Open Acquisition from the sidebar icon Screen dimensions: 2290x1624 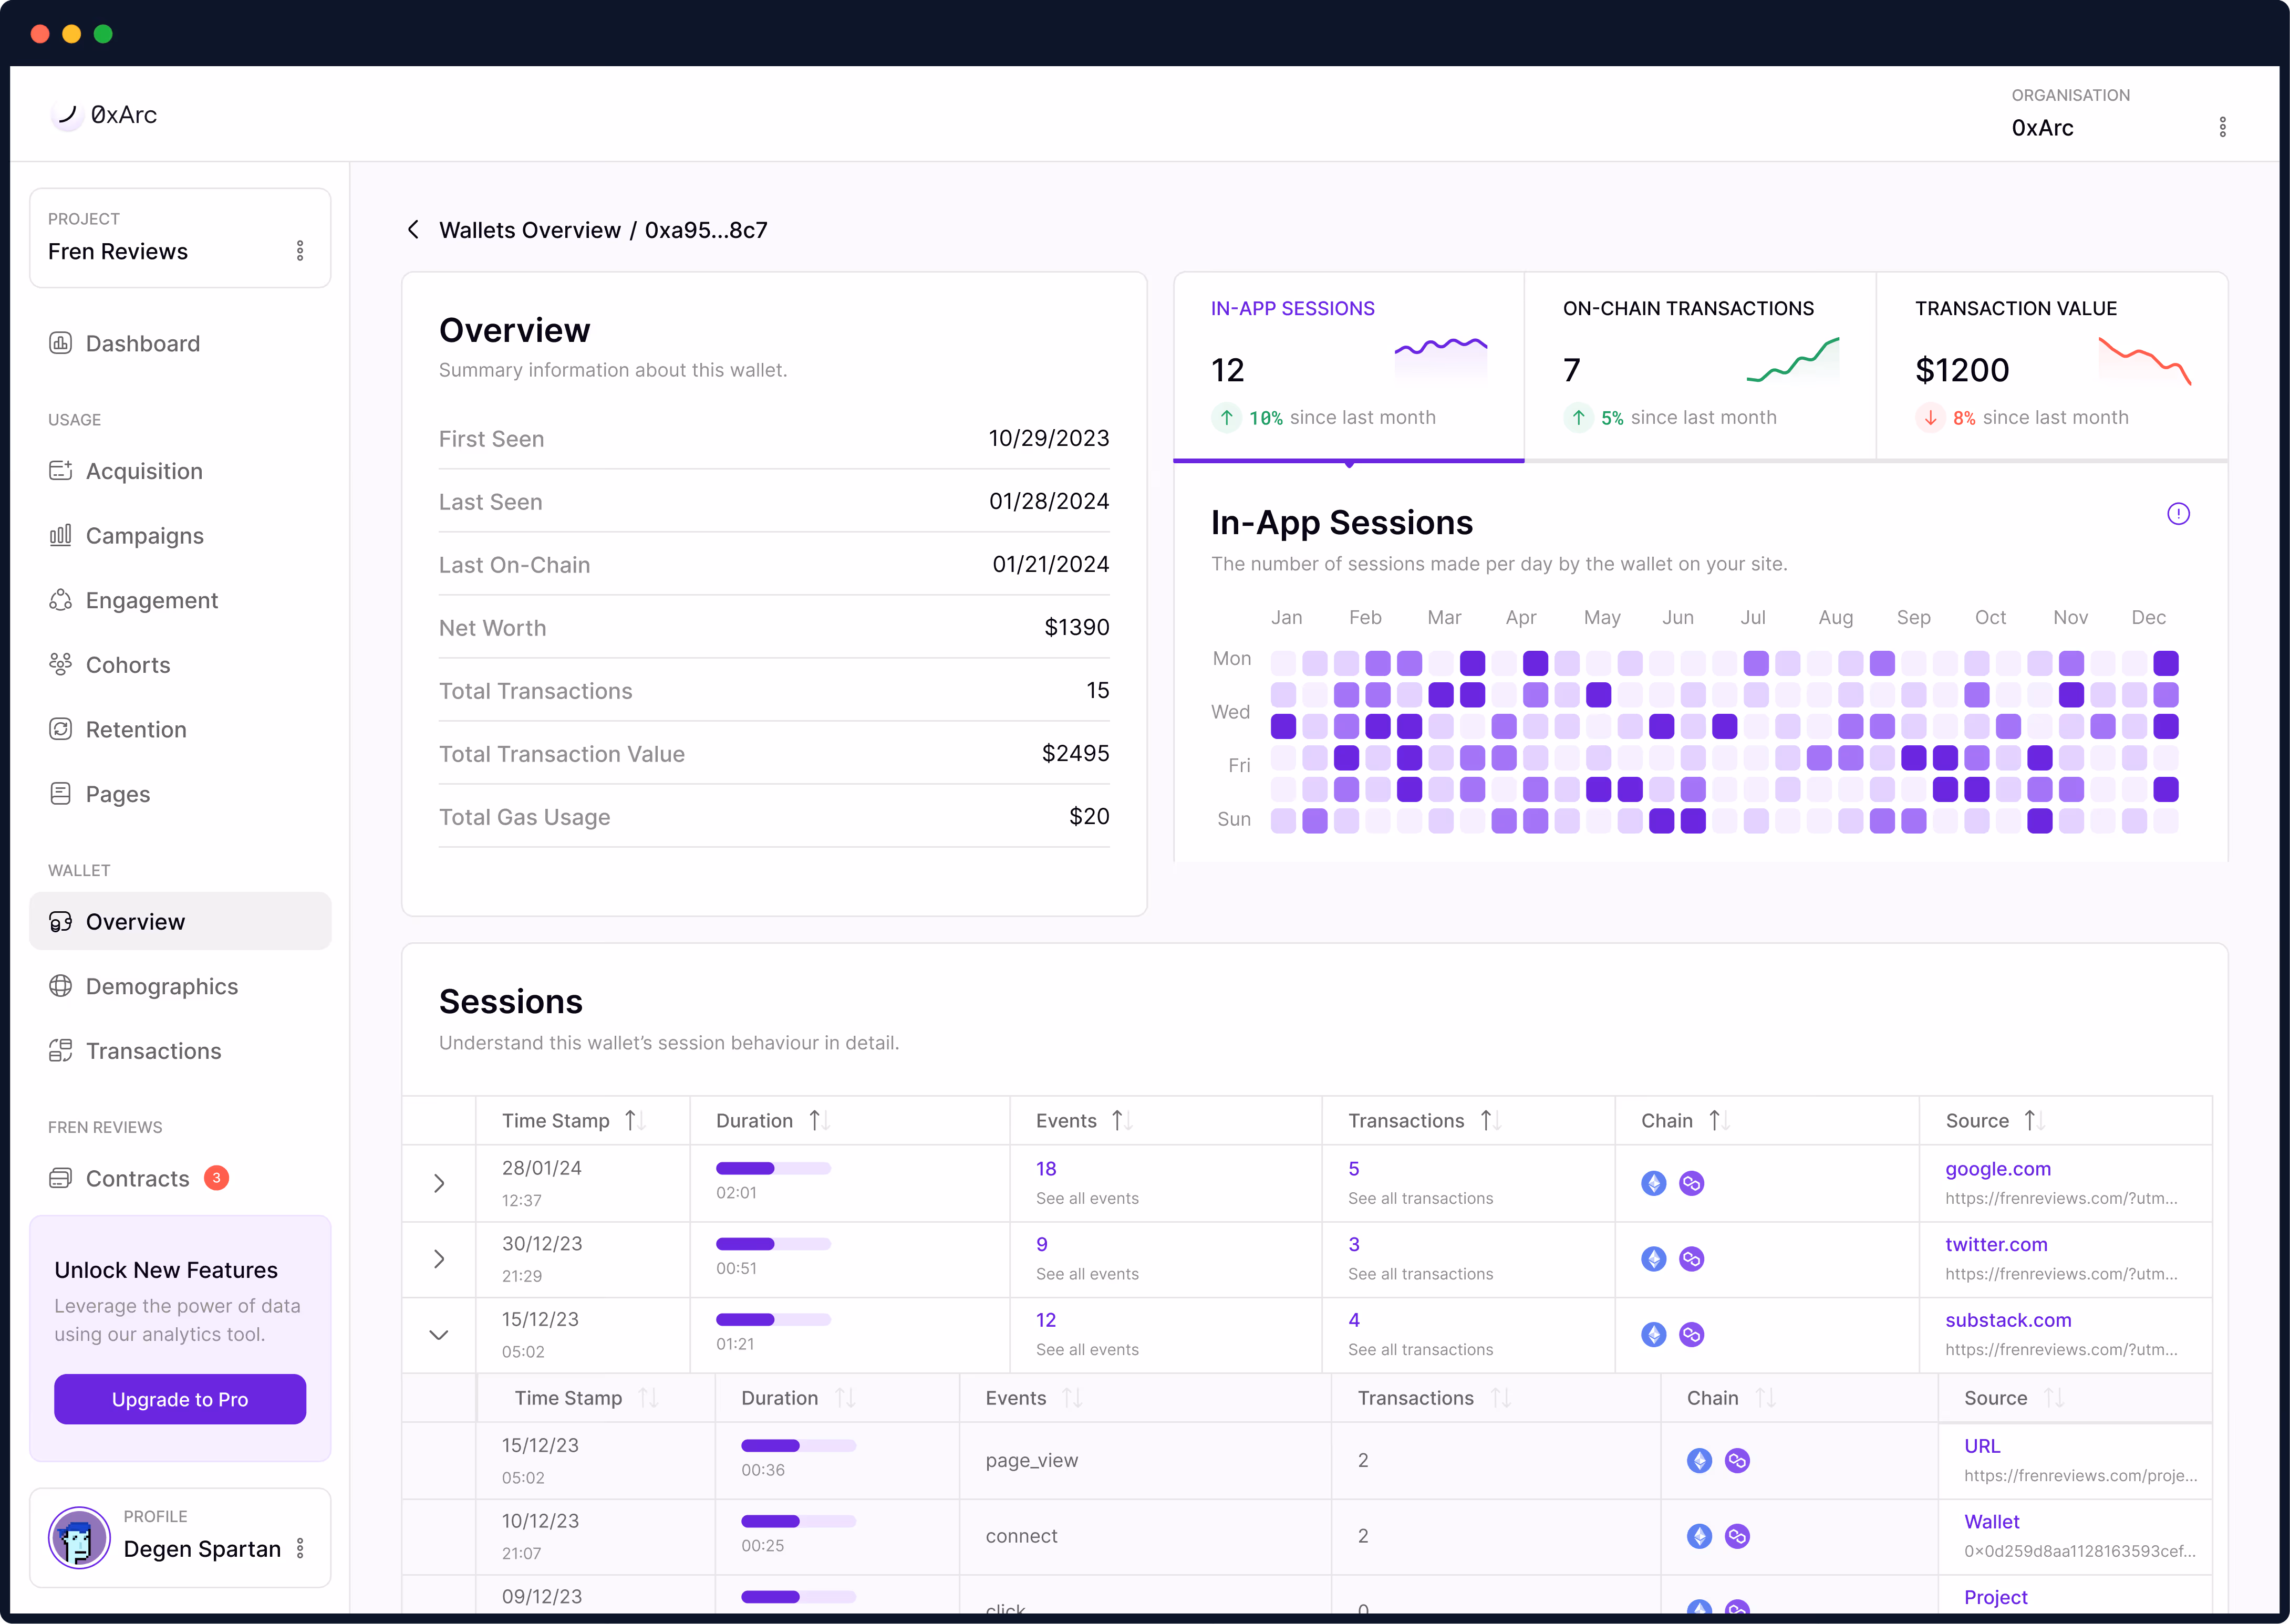pos(60,470)
